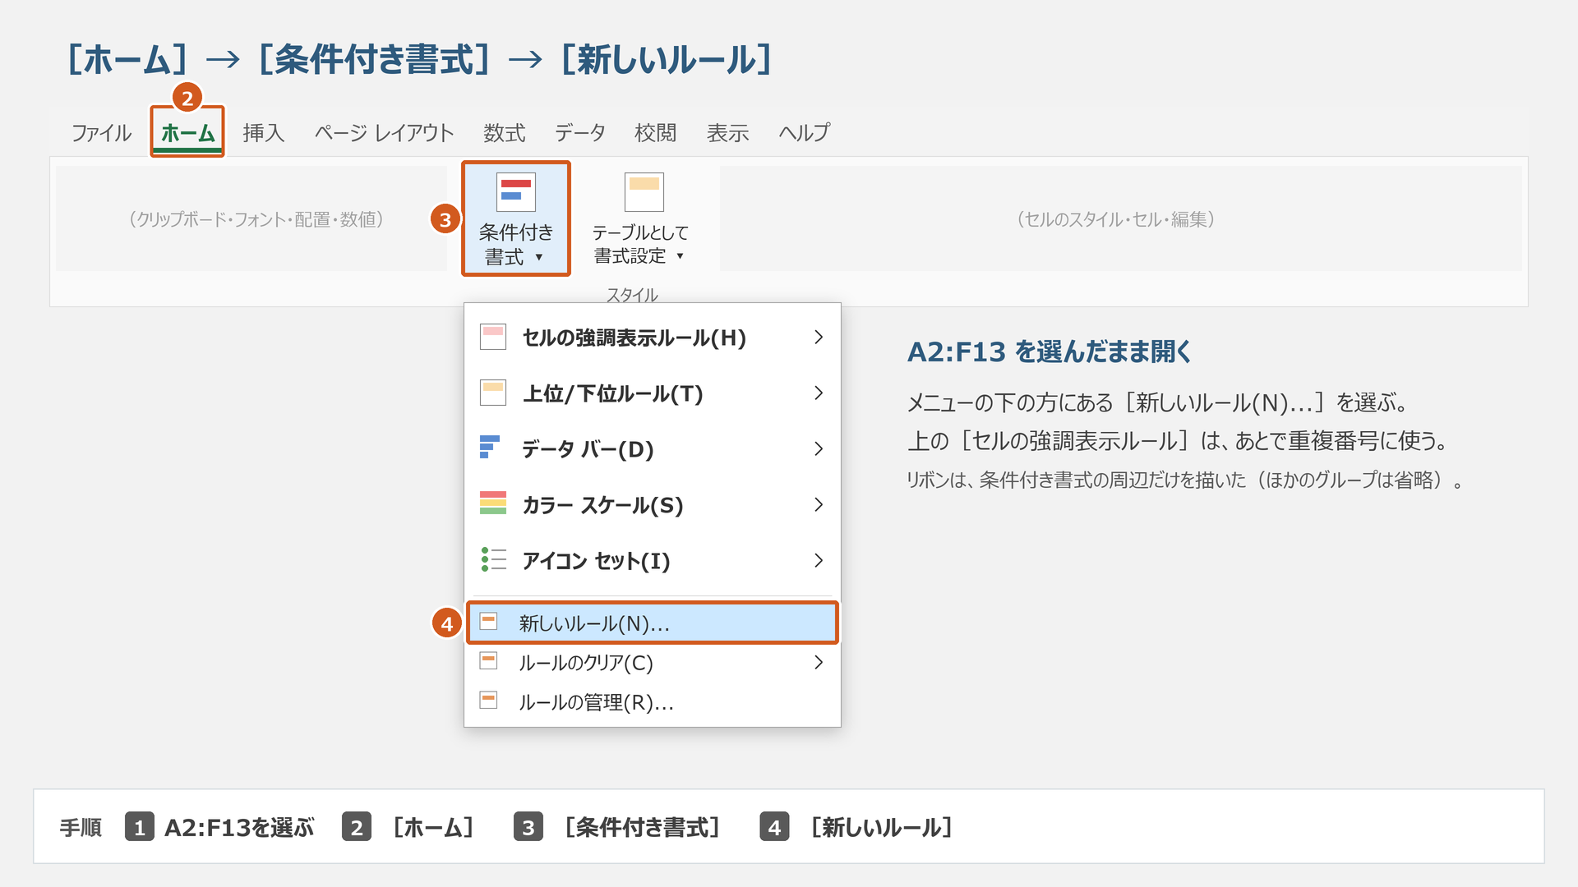The height and width of the screenshot is (887, 1578).
Task: Switch to the 挿入 tab
Action: 264,133
